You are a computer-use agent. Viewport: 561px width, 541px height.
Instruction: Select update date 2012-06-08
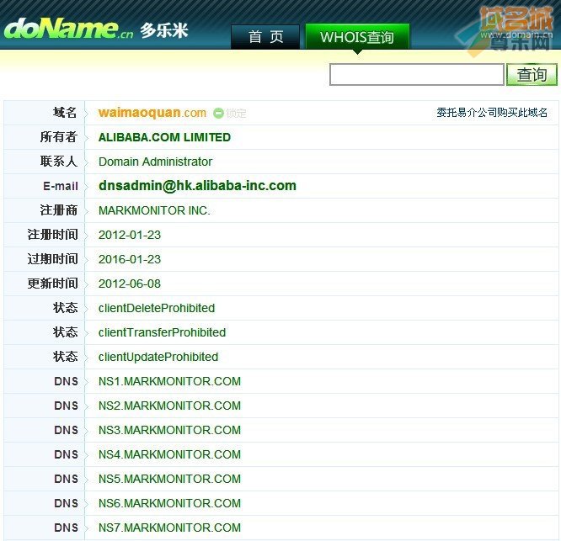point(130,284)
